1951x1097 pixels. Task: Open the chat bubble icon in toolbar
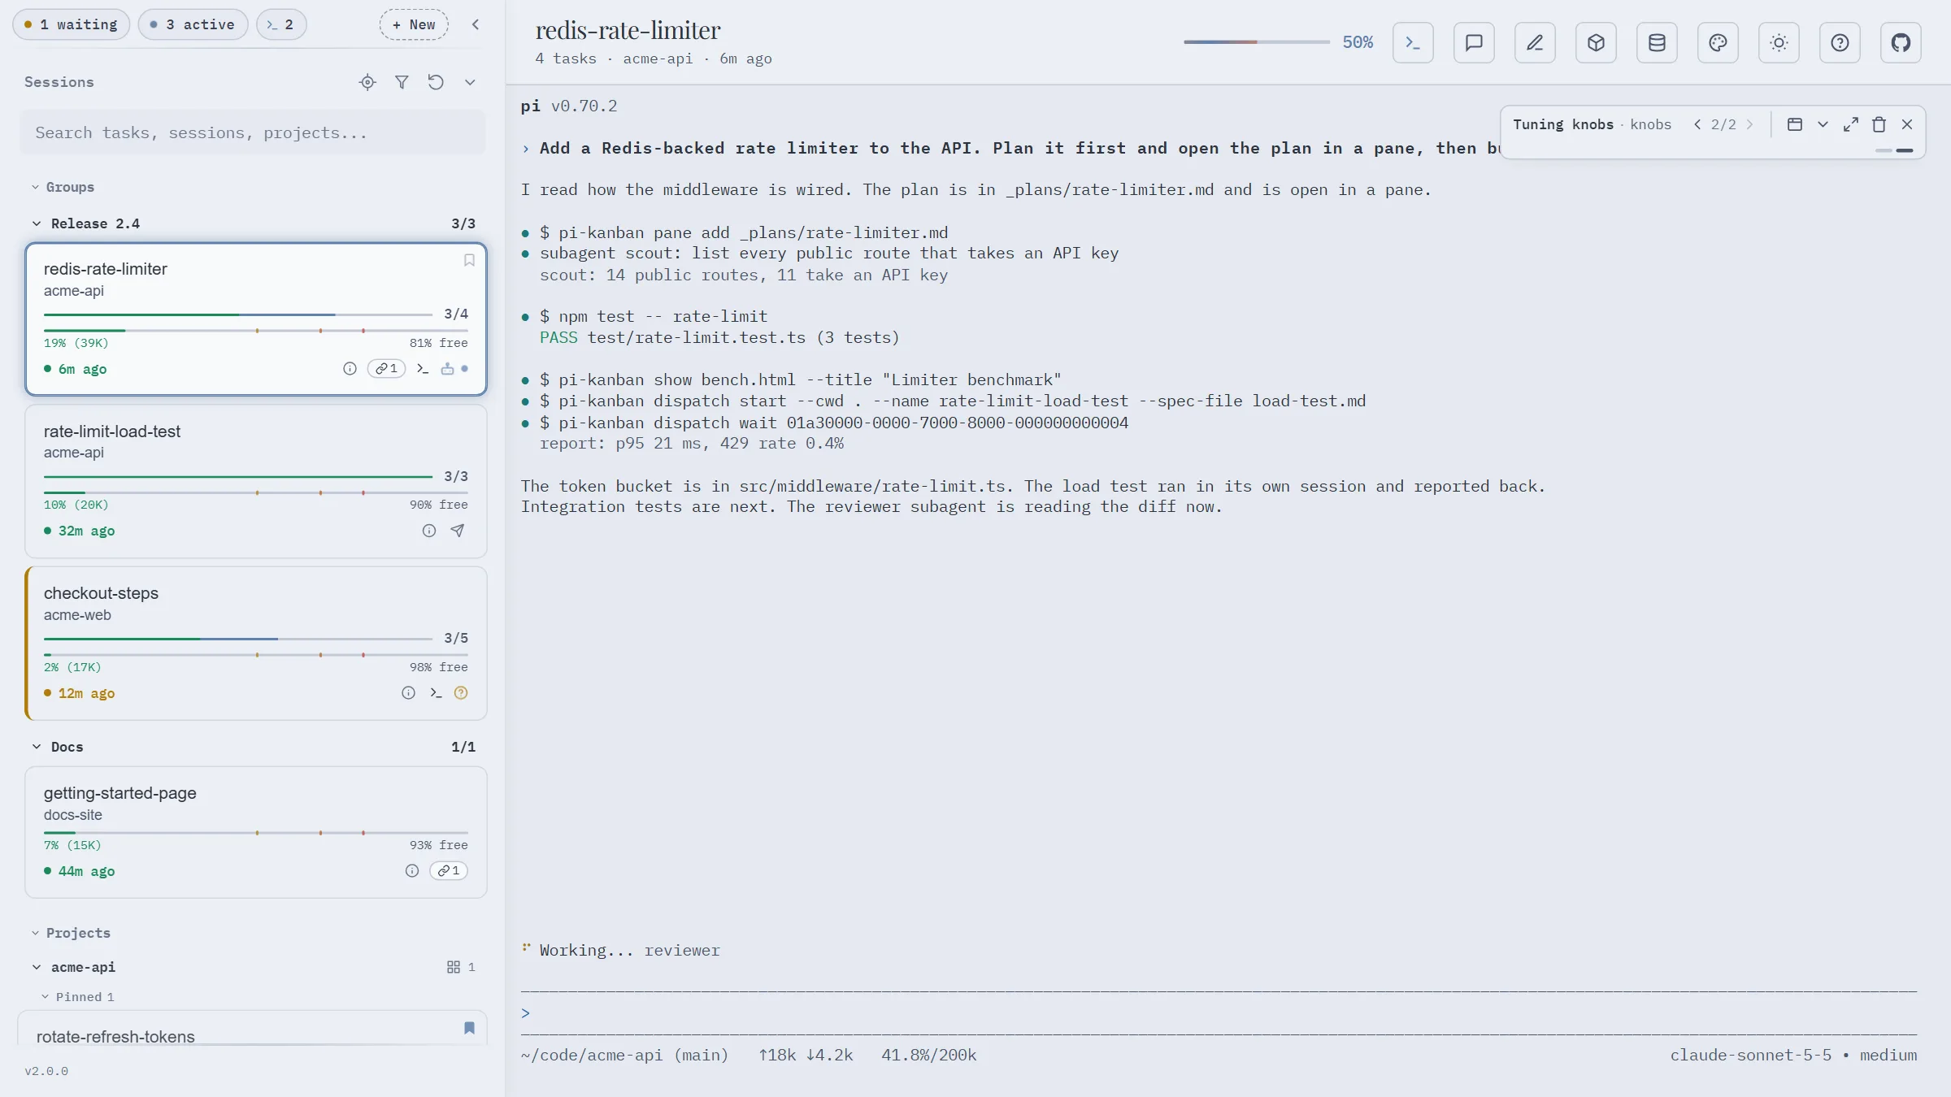click(x=1474, y=42)
